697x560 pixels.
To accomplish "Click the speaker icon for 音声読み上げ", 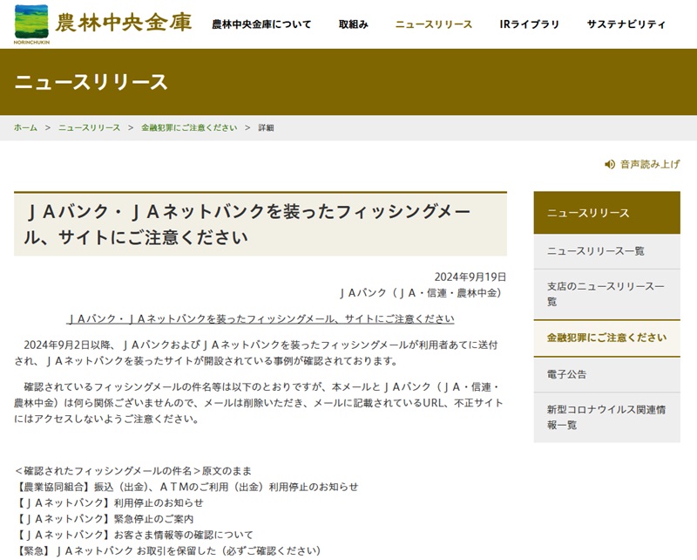I will coord(609,165).
